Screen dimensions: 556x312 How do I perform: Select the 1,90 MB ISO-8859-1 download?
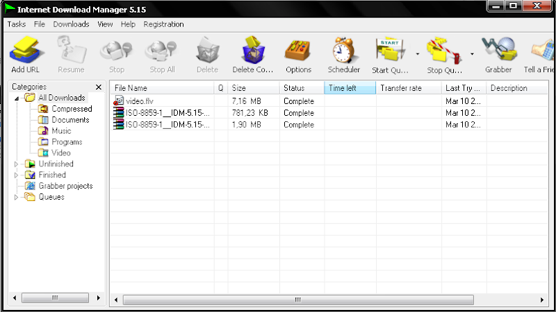point(329,125)
